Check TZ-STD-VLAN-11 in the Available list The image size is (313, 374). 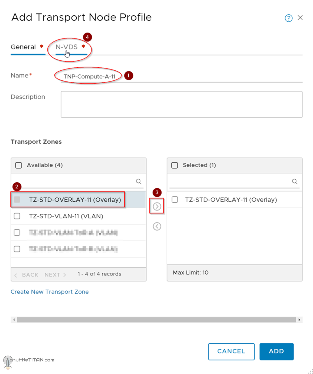click(x=17, y=216)
